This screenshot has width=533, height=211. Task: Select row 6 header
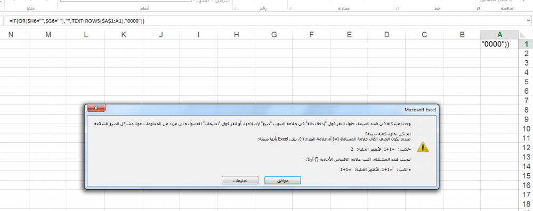(526, 91)
